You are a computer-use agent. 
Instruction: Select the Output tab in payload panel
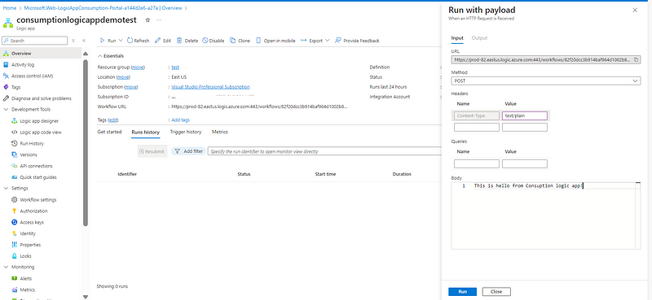pos(479,37)
